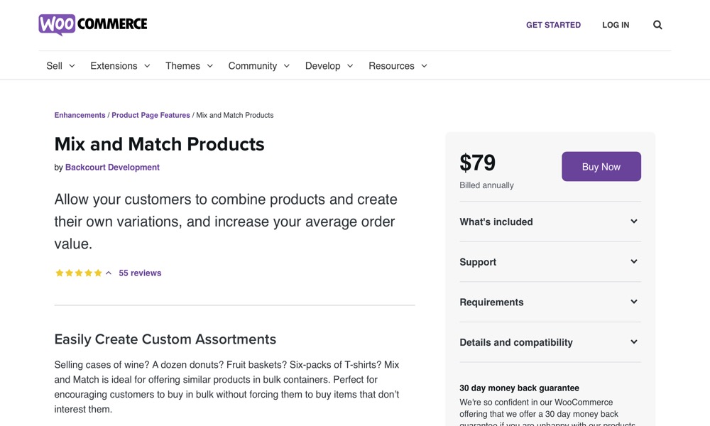This screenshot has width=710, height=426.
Task: Click the chevron next to Themes
Action: [x=210, y=66]
